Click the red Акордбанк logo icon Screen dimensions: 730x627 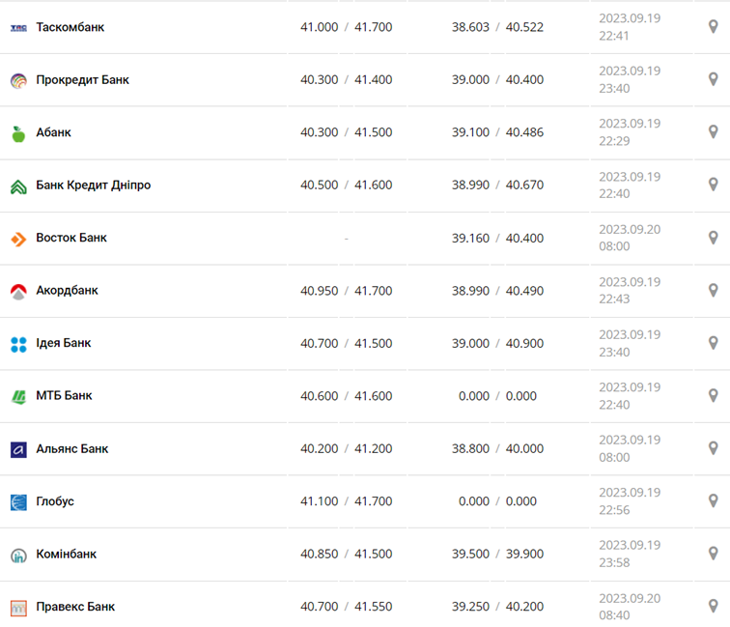point(18,291)
